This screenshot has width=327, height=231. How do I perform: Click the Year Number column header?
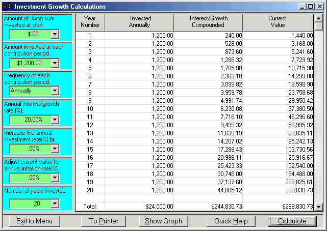[x=90, y=22]
